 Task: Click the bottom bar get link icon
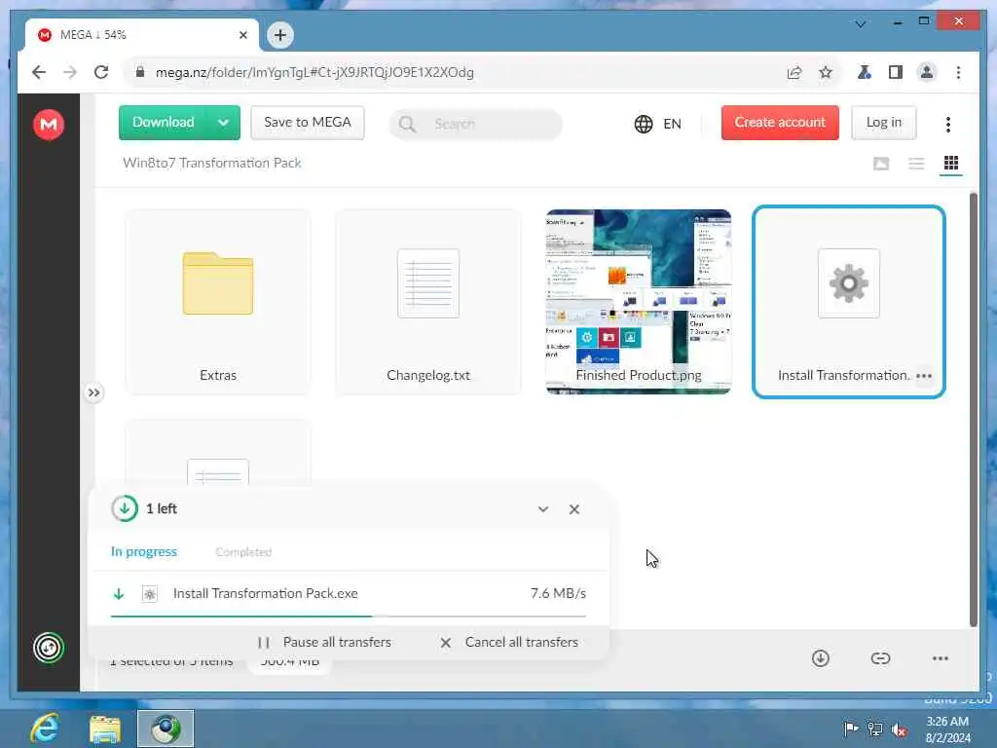880,658
